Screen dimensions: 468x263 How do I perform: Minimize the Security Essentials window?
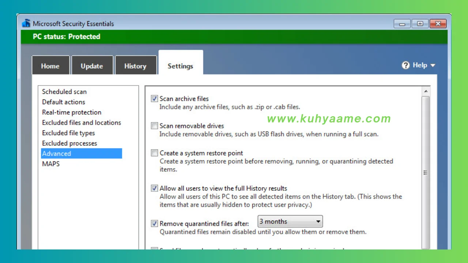(x=402, y=24)
